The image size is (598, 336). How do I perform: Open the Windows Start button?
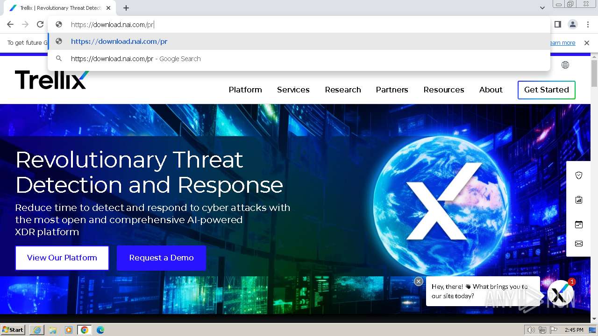click(x=13, y=330)
